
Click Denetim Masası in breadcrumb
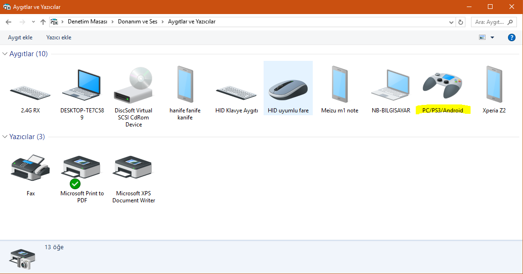click(88, 22)
